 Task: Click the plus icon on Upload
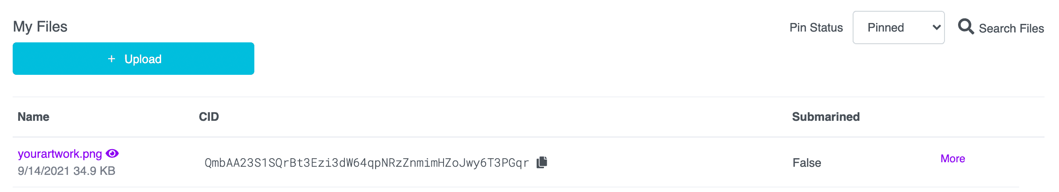click(111, 59)
